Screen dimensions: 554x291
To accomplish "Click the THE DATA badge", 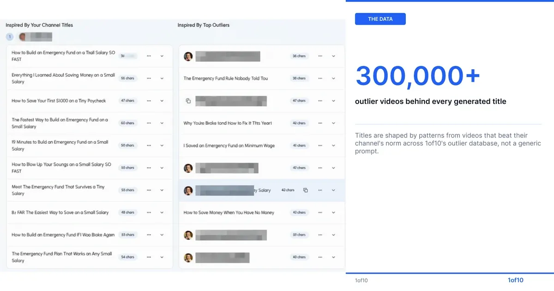I will click(x=380, y=19).
